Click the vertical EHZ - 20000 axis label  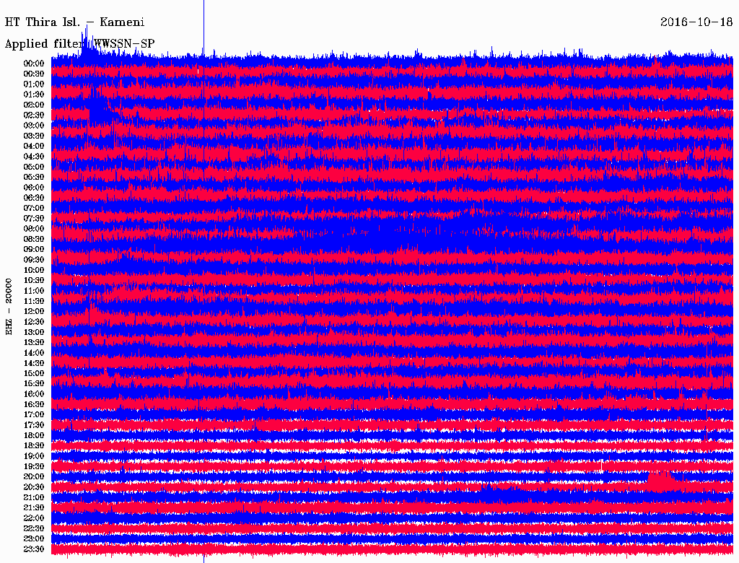pyautogui.click(x=9, y=305)
